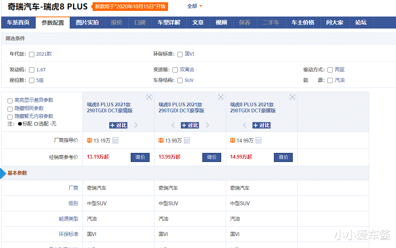Open 瑞虎8 PLUS 2021款 290TGDI DCT豪享版 link
This screenshot has width=396, height=248.
pyautogui.click(x=181, y=107)
